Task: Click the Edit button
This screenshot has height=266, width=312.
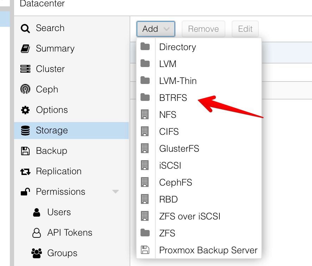Action: coord(245,29)
